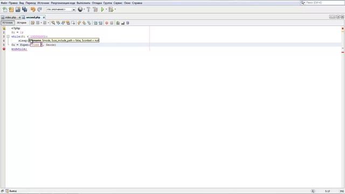Viewport: 345px width, 194px height.
Task: Close the second.php tab
Action: pos(44,17)
